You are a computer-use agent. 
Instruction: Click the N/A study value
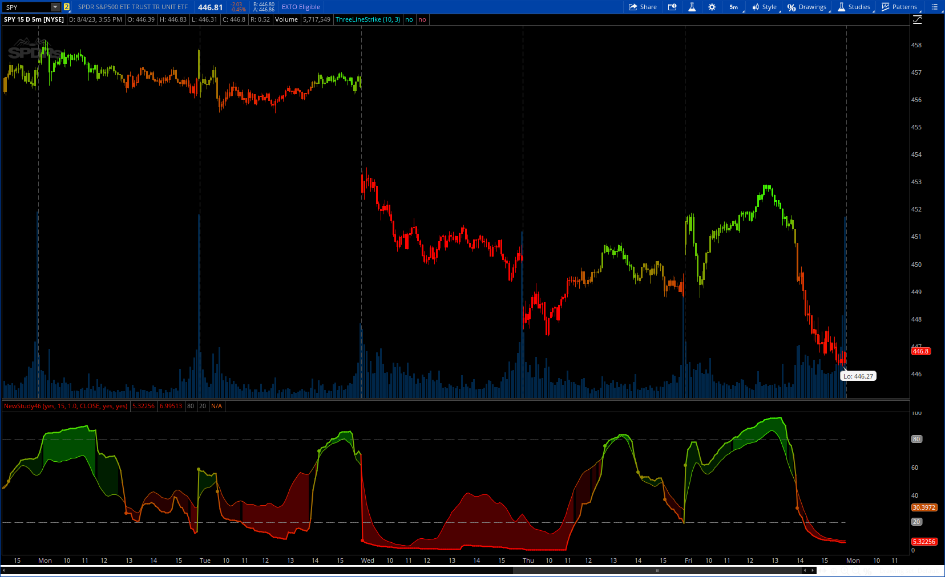pos(217,406)
